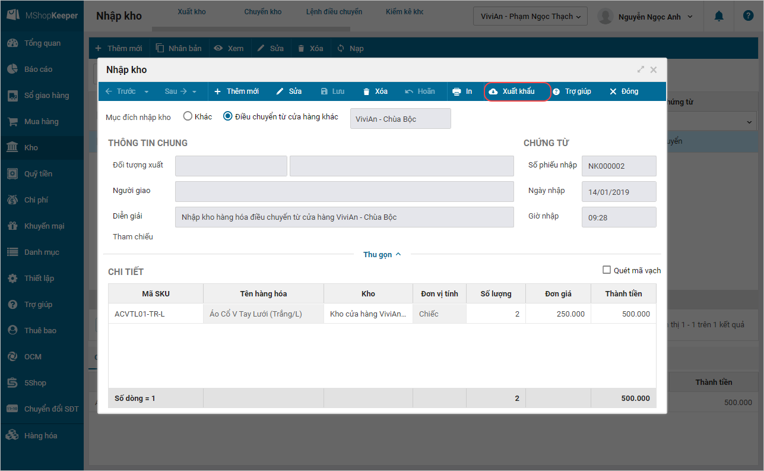Click Trợ giúp in the dialog toolbar
Viewport: 764px width, 471px height.
click(x=572, y=91)
